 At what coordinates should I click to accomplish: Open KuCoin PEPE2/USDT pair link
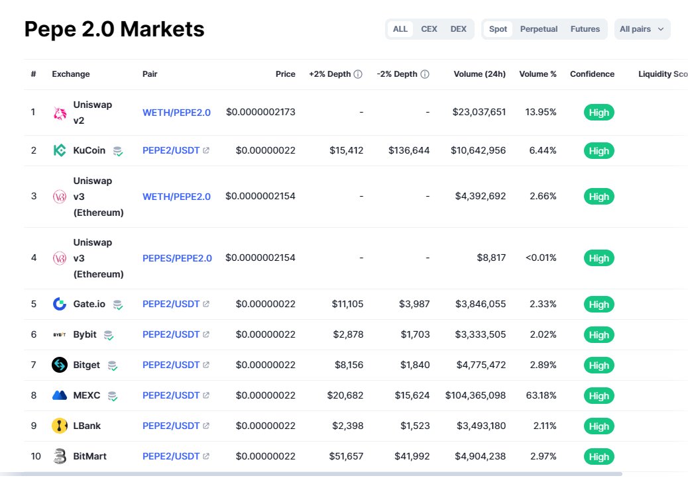[x=171, y=150]
